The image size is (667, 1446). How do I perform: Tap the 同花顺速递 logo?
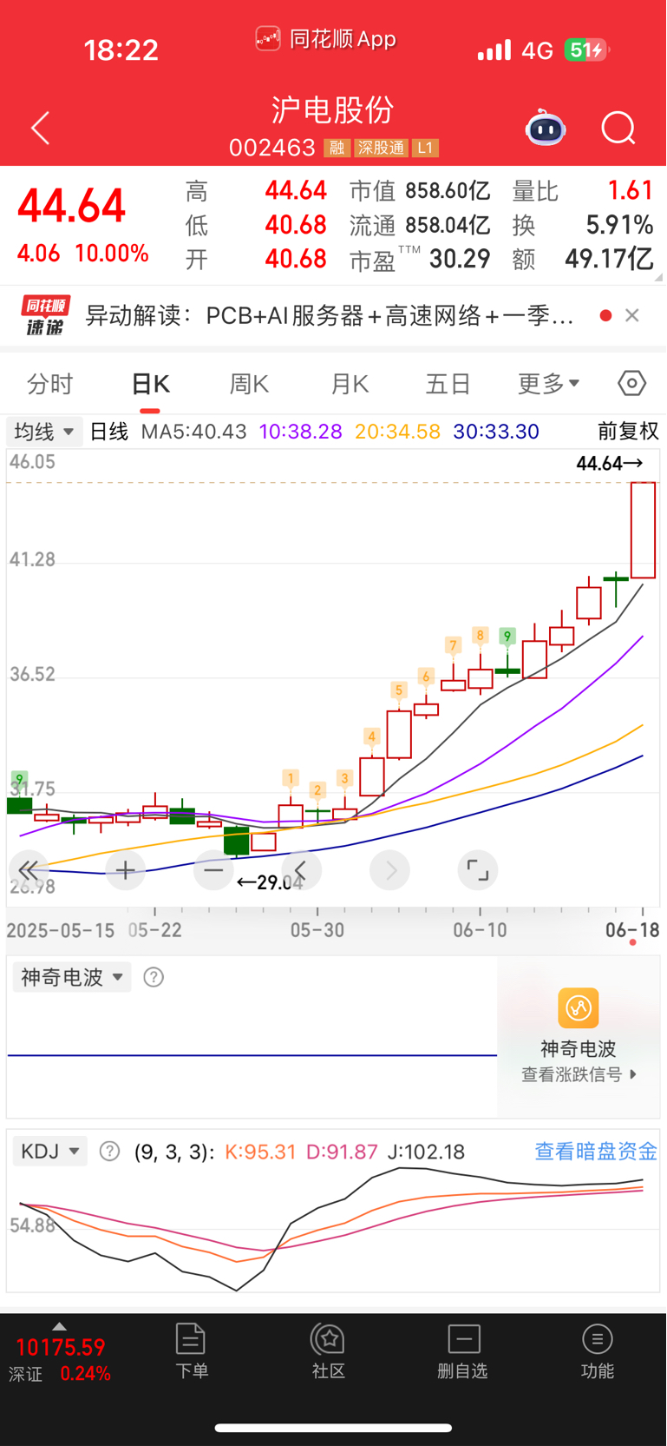[x=45, y=315]
